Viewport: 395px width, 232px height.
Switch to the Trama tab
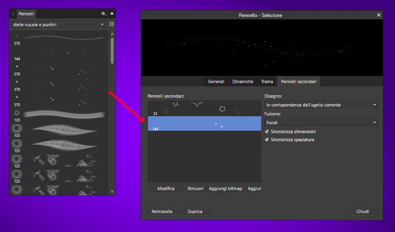click(x=267, y=81)
